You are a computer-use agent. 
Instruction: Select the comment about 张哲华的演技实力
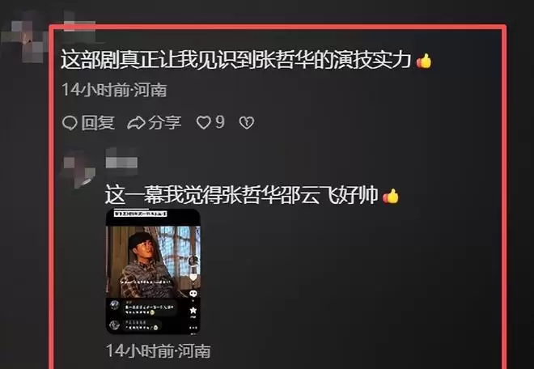point(235,61)
